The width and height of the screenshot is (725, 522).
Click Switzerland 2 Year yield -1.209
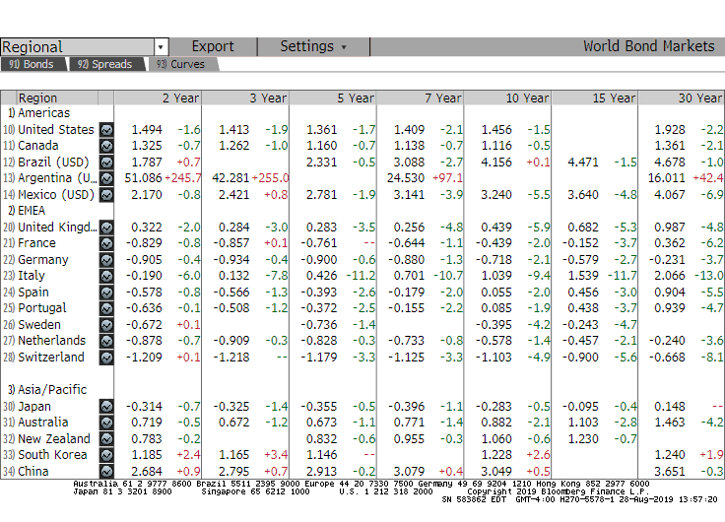[144, 358]
